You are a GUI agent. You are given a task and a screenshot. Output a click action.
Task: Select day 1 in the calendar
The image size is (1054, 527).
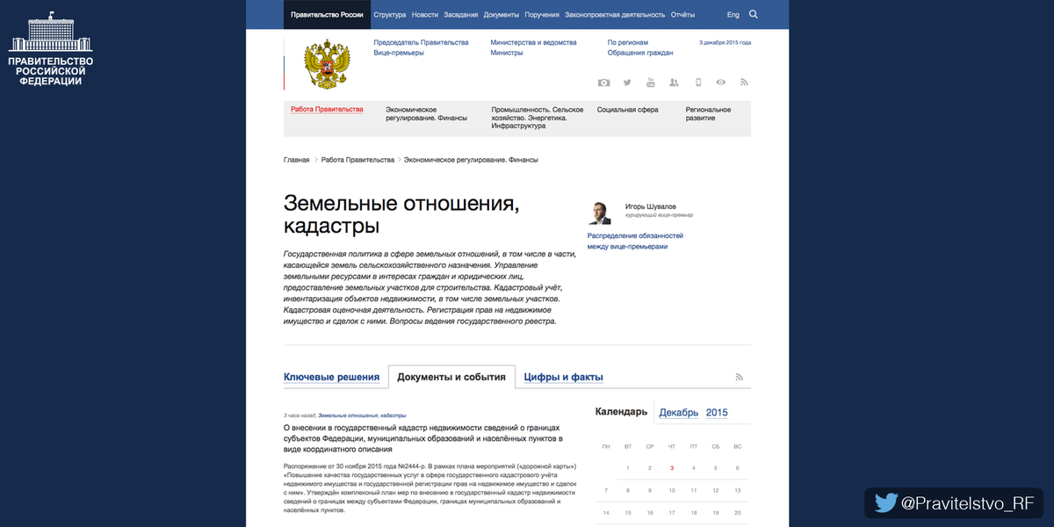pyautogui.click(x=628, y=468)
